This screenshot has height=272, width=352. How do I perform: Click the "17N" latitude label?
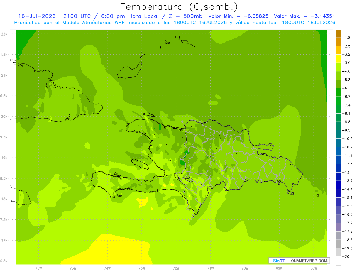[4, 240]
